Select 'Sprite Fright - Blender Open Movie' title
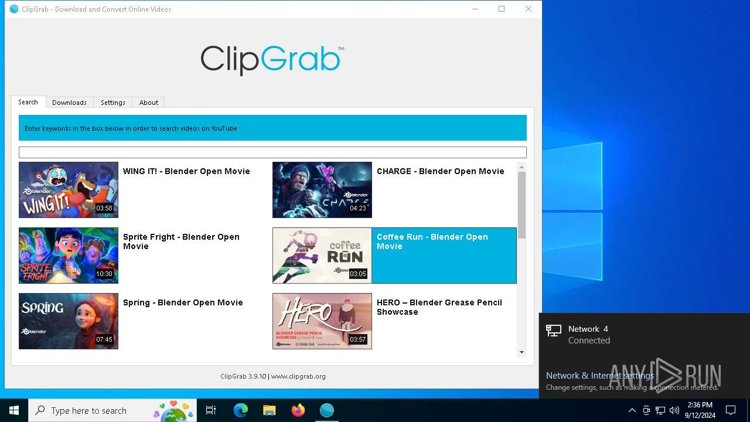 point(181,241)
